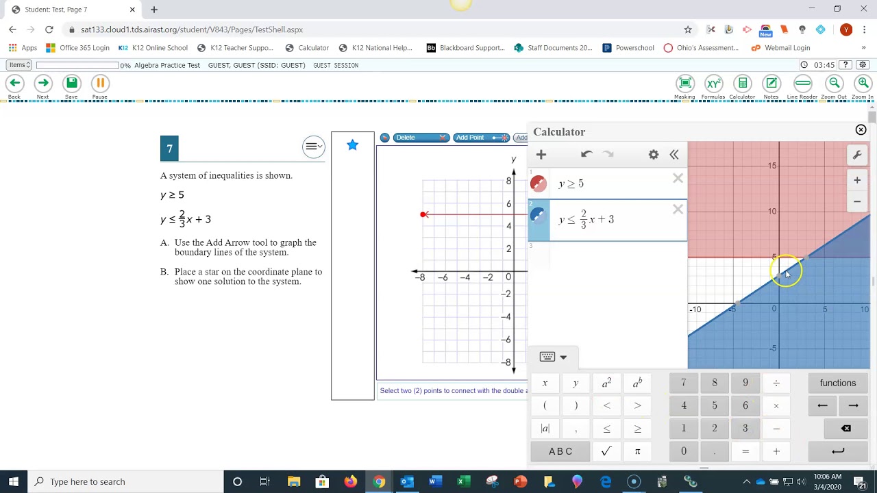Open Windows Start menu

point(13,481)
